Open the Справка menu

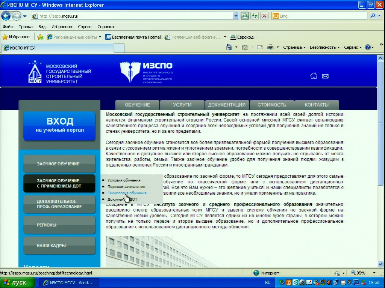(x=106, y=27)
